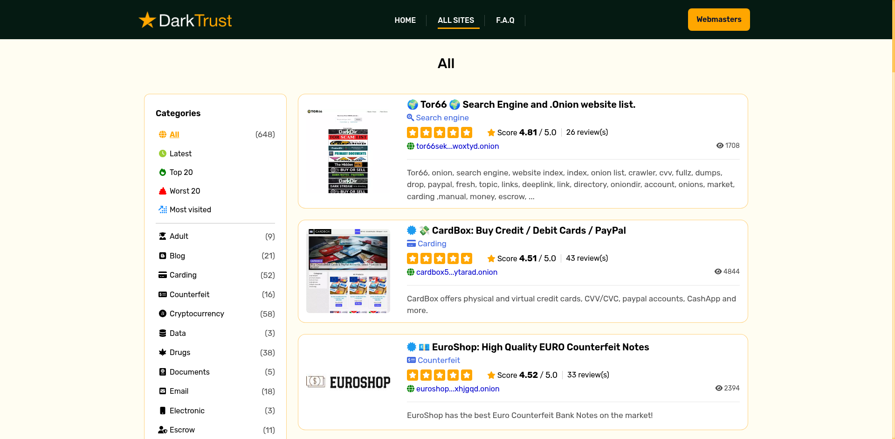Viewport: 895px width, 439px height.
Task: Click the Bitcoin icon beside Cryptocurrency
Action: (x=162, y=314)
